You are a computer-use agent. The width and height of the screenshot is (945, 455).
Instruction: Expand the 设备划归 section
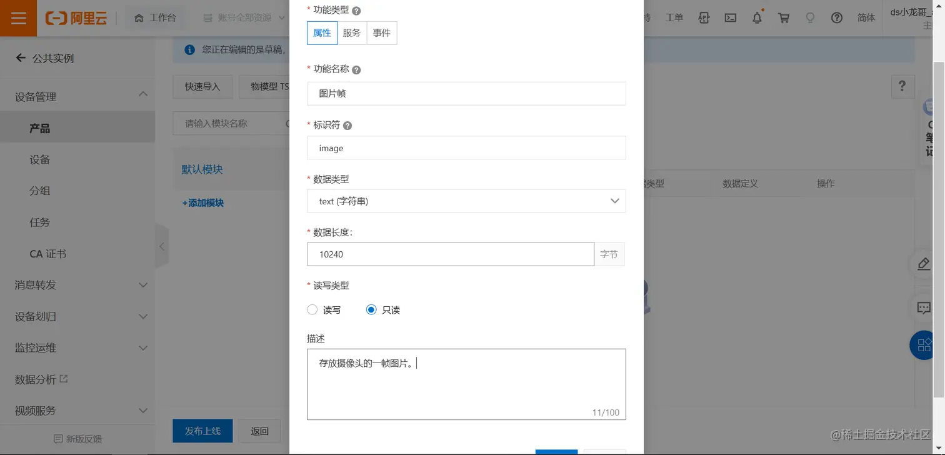[143, 316]
